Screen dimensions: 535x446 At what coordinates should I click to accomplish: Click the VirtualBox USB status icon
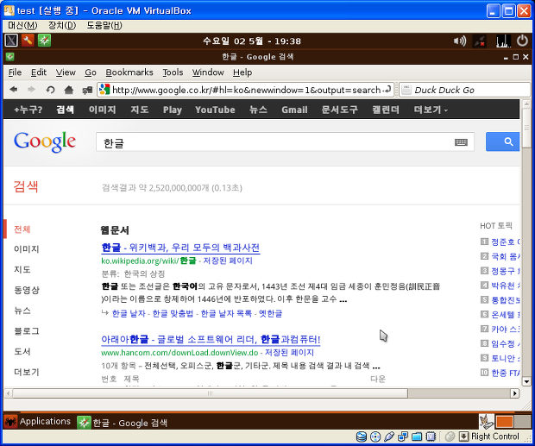click(389, 437)
